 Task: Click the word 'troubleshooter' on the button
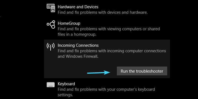(x=150, y=71)
